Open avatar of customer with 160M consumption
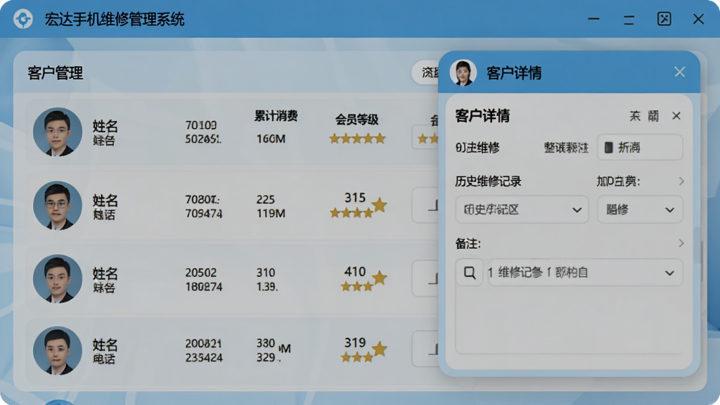This screenshot has height=405, width=720. [x=58, y=132]
